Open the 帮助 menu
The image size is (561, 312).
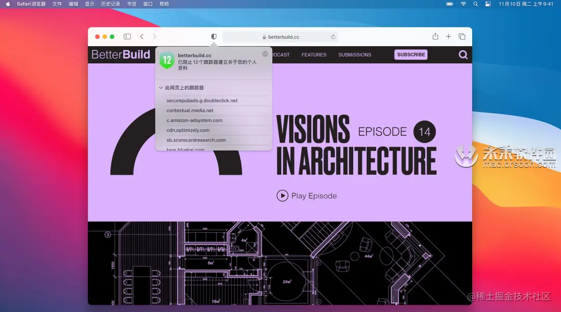click(164, 4)
